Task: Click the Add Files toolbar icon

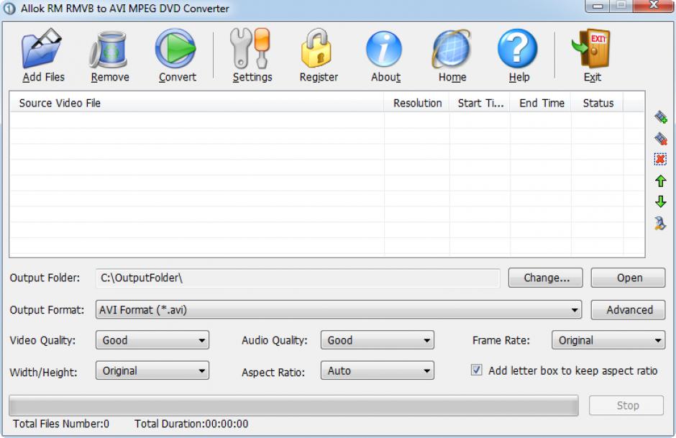Action: [x=42, y=48]
